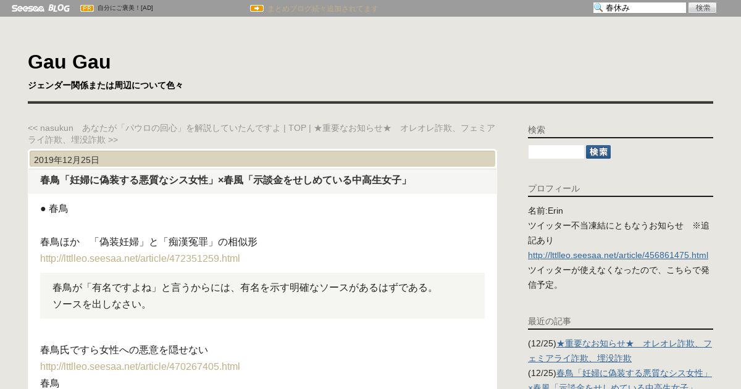This screenshot has width=741, height=389.
Task: Click the quoted text 春鳥が「有名ですよね」と言うからには
Action: (245, 288)
